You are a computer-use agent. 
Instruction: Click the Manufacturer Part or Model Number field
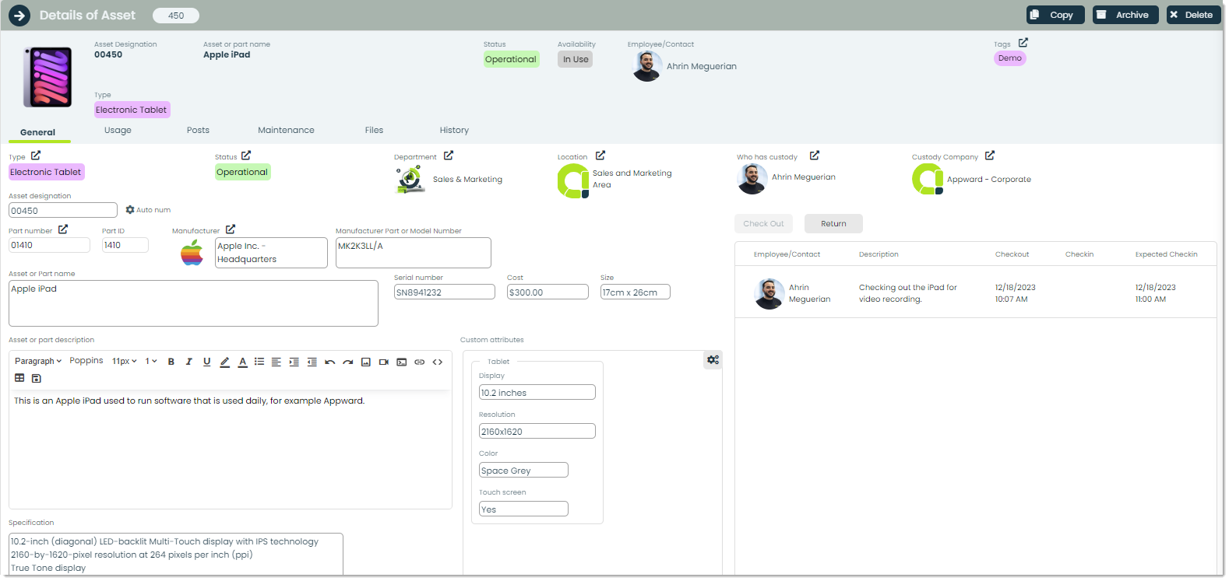click(414, 253)
